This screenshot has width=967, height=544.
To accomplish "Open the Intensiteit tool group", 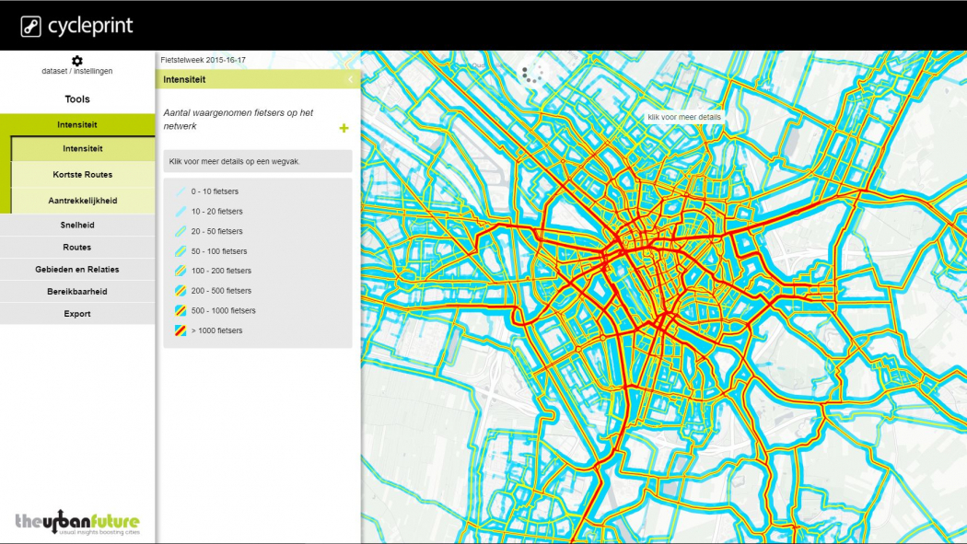I will point(77,124).
